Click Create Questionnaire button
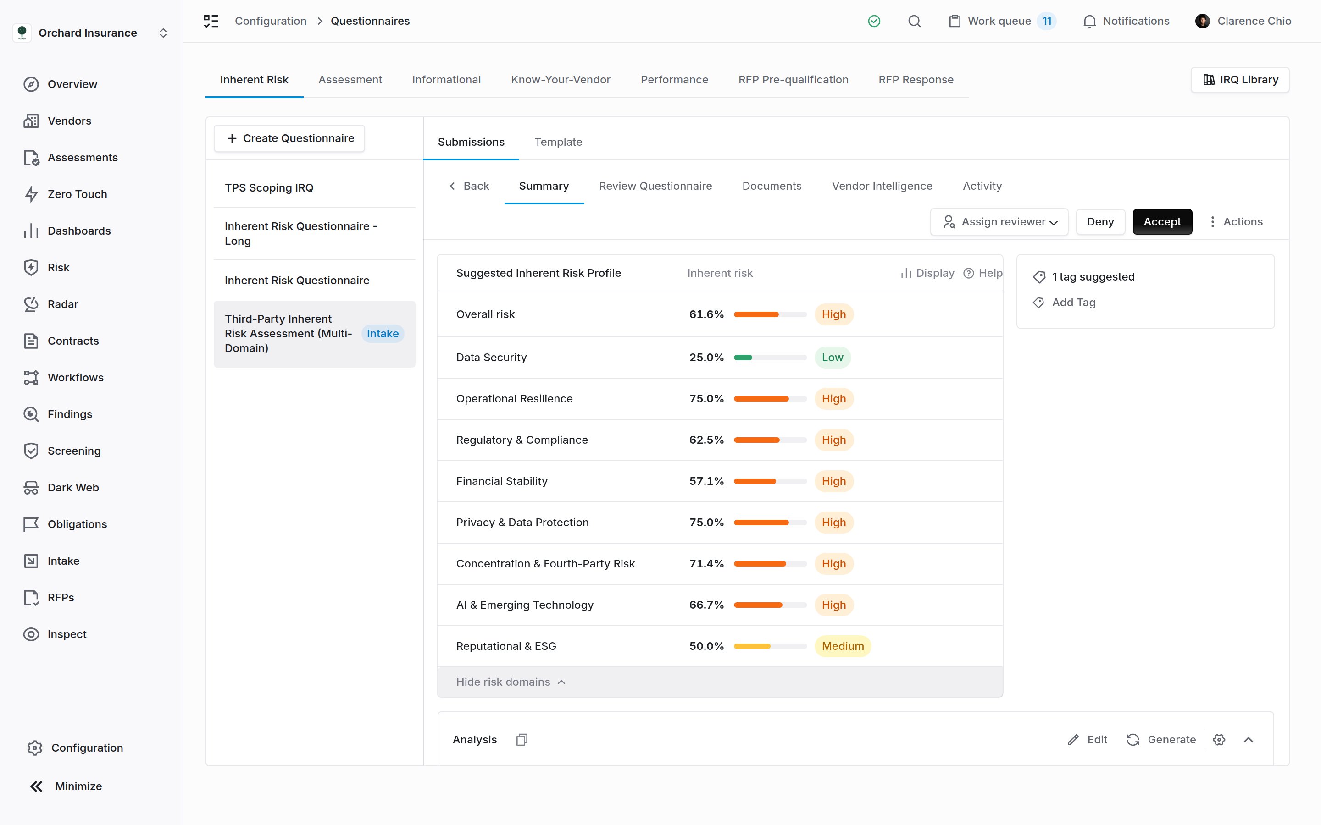Screen dimensions: 1321x825 [289, 138]
